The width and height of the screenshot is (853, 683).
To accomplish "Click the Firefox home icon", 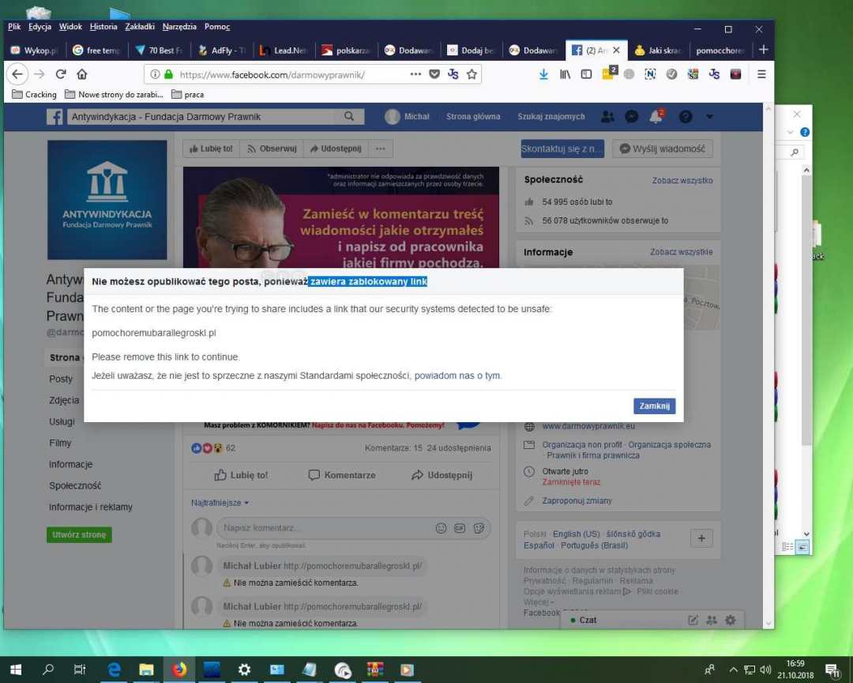I will pos(82,74).
